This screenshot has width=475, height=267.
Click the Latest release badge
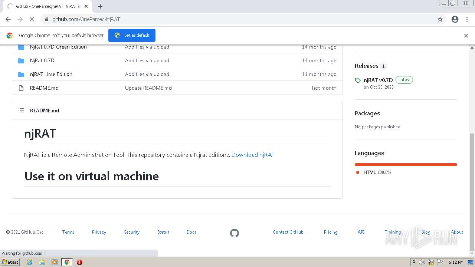[404, 80]
